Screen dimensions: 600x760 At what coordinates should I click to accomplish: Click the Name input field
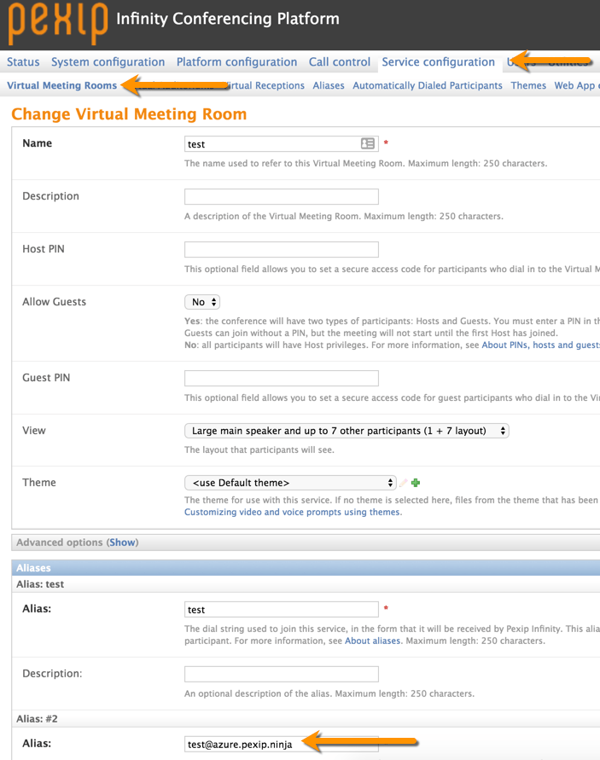point(282,143)
